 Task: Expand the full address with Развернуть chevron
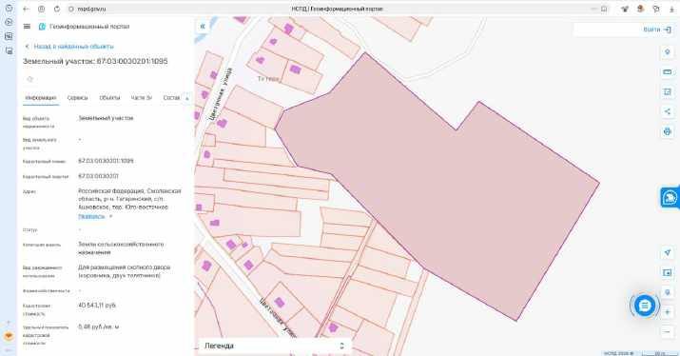click(111, 216)
